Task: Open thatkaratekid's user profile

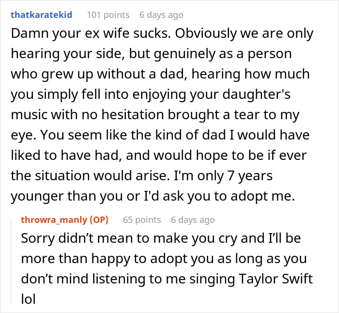Action: (42, 15)
